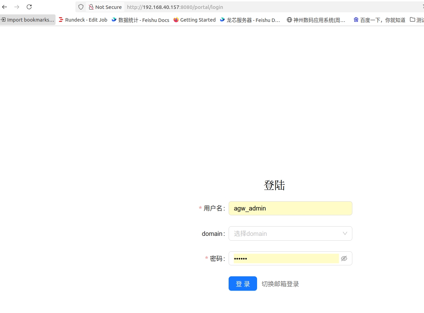Click the 切换邮箱登录 link

[x=280, y=284]
